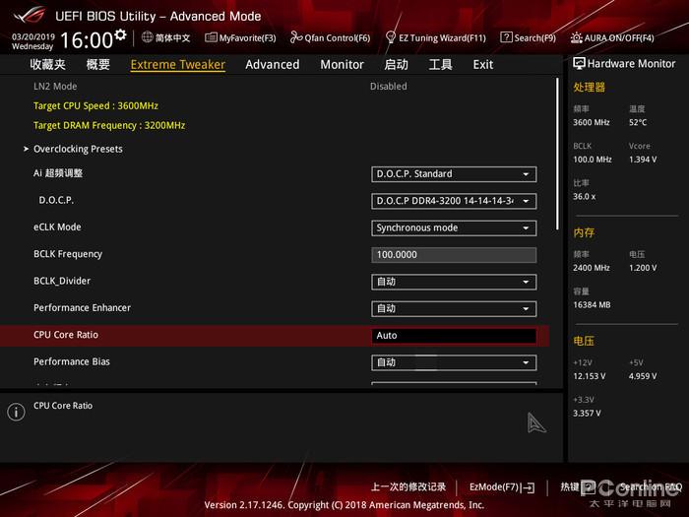Click the Hardware Monitor screen icon
The height and width of the screenshot is (517, 689).
pos(579,63)
